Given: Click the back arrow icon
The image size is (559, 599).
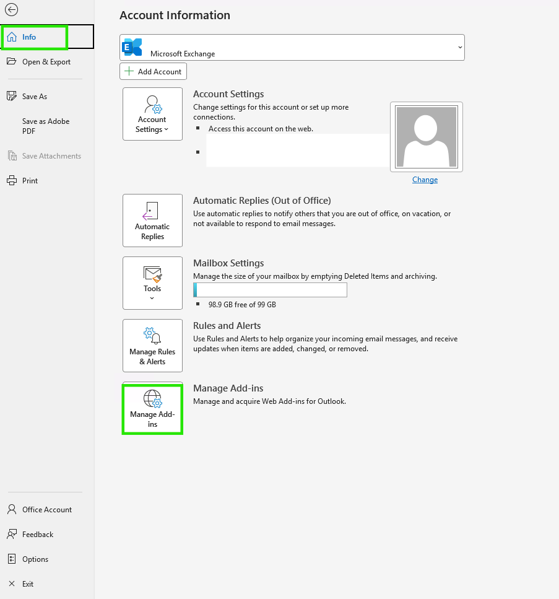Looking at the screenshot, I should 12,9.
